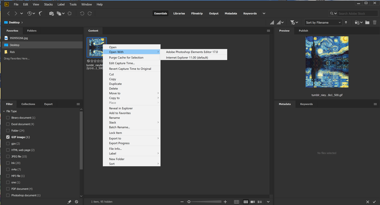Click the Filter panel scrollbar
This screenshot has height=205, width=380.
81,140
